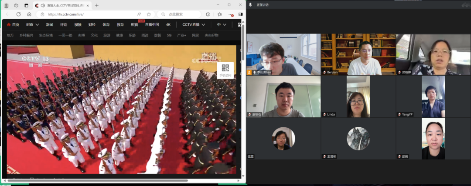
Task: Open the 直播中国 link
Action: pyautogui.click(x=152, y=25)
